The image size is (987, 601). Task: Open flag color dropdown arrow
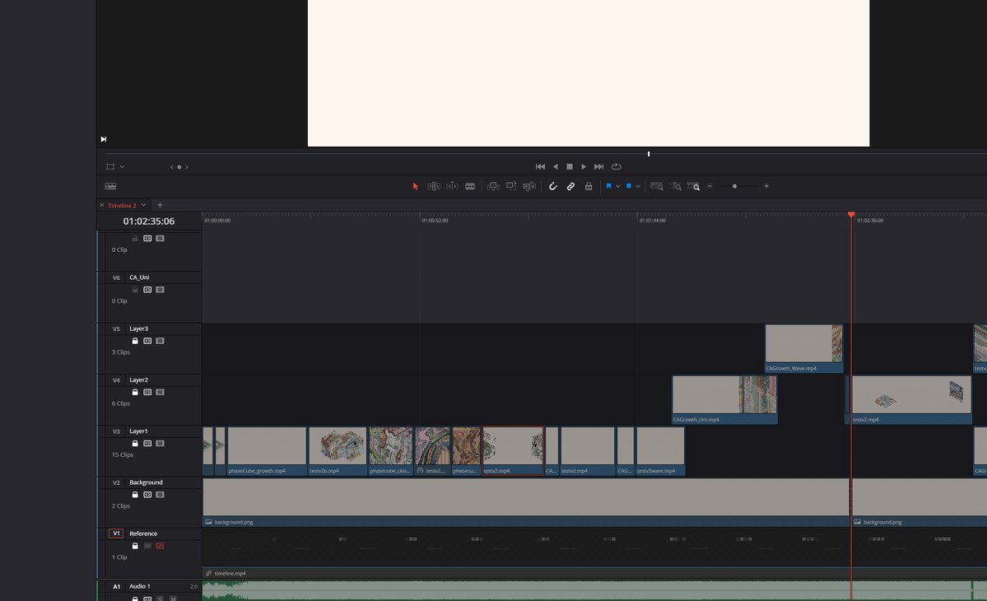click(x=618, y=186)
